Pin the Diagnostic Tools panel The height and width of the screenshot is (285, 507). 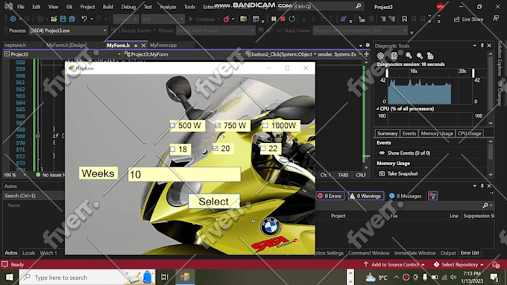[x=482, y=45]
